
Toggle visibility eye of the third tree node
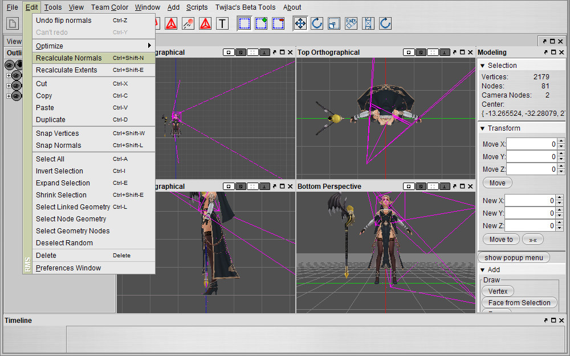click(x=17, y=96)
